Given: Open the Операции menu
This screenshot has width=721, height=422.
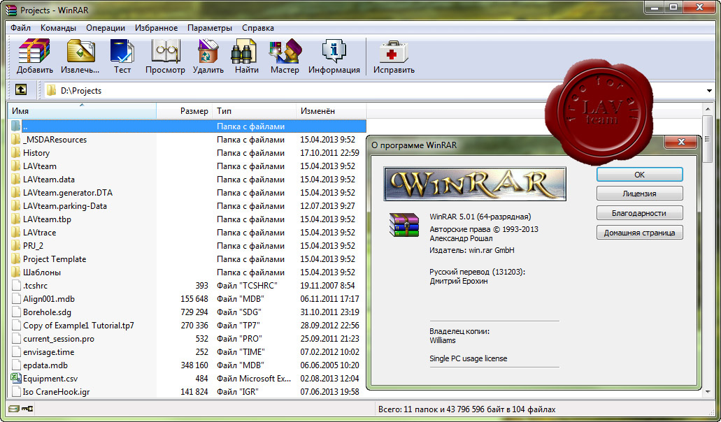Looking at the screenshot, I should click(x=106, y=28).
